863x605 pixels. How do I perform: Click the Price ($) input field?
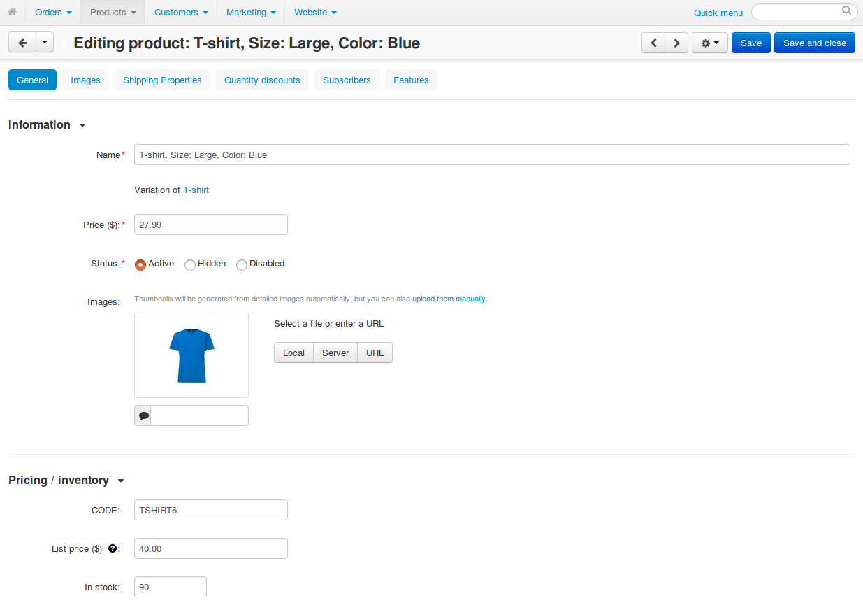coord(211,225)
